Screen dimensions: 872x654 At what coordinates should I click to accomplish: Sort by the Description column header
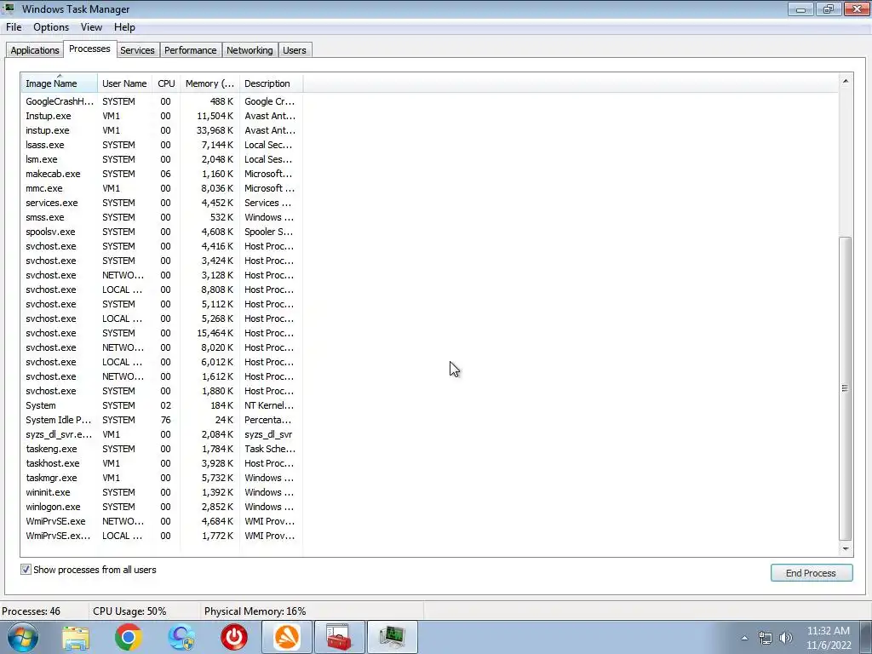tap(271, 83)
